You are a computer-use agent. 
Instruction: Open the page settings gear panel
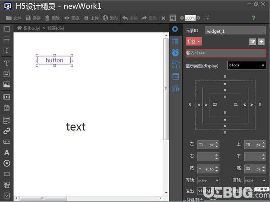175,89
